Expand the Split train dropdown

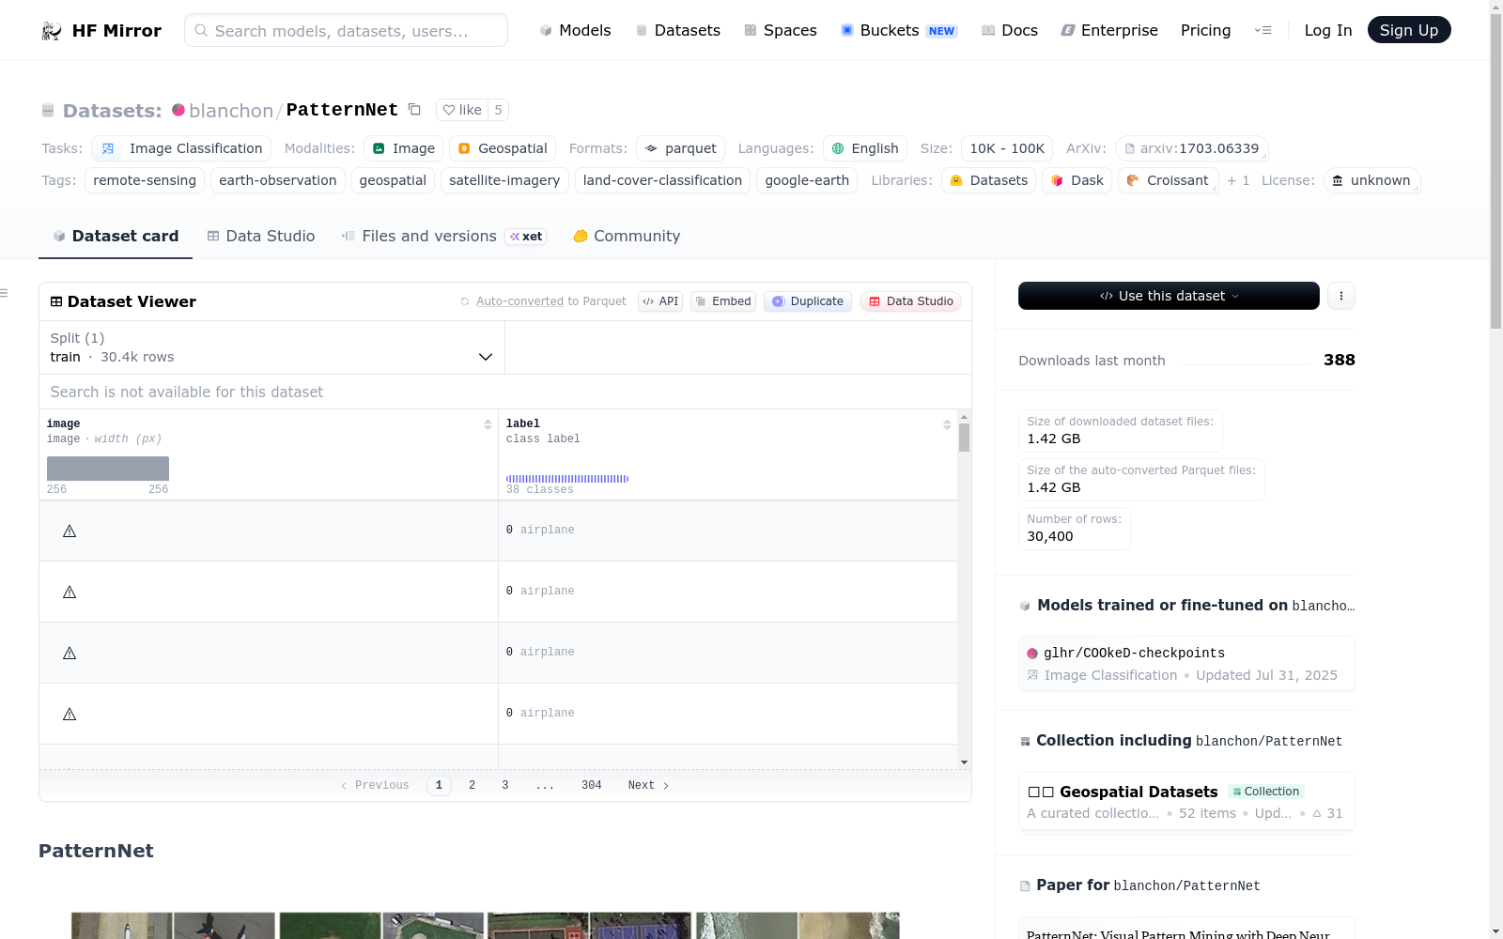[271, 347]
